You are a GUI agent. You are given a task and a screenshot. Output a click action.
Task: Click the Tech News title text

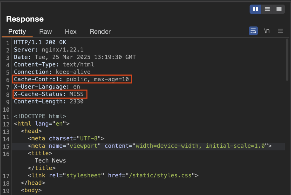pos(50,161)
